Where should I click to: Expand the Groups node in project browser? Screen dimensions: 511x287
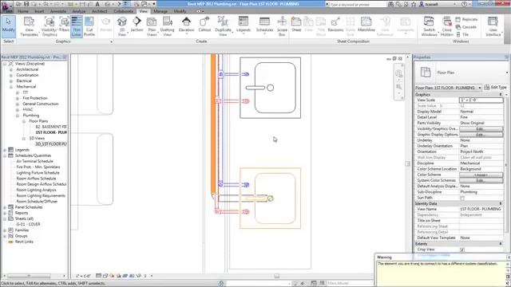(x=5, y=236)
